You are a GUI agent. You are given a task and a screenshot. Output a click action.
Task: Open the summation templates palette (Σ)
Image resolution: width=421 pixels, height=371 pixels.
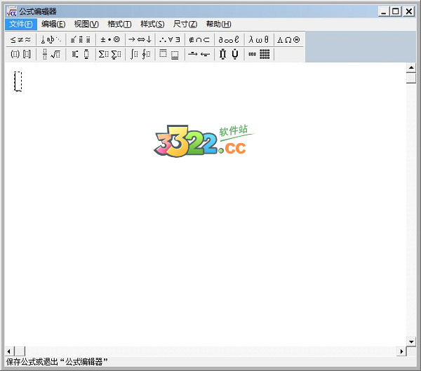point(110,54)
